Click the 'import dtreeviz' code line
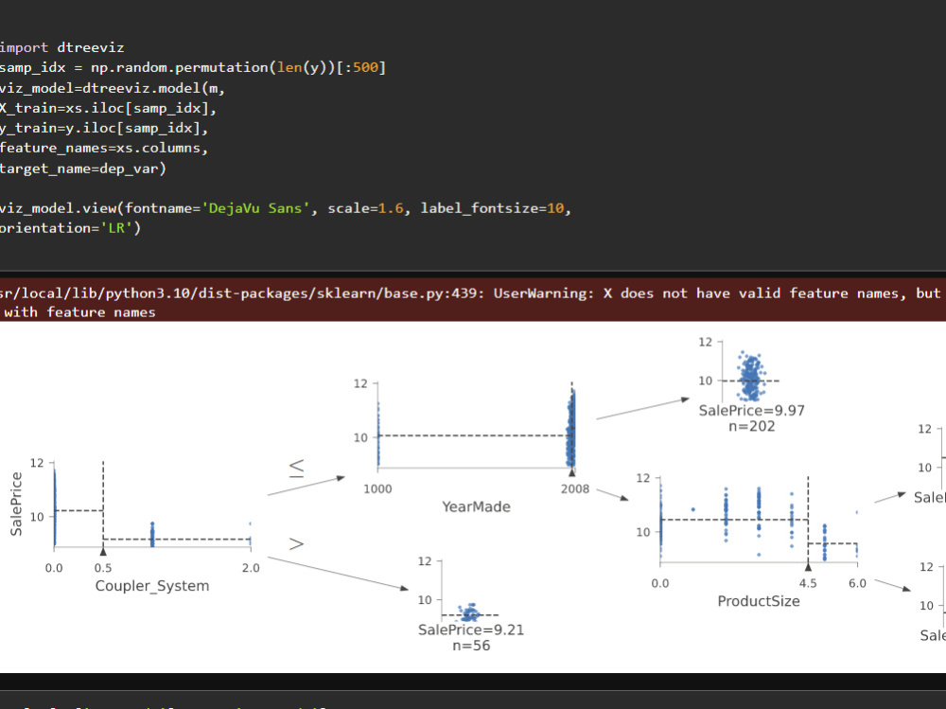 coord(62,47)
